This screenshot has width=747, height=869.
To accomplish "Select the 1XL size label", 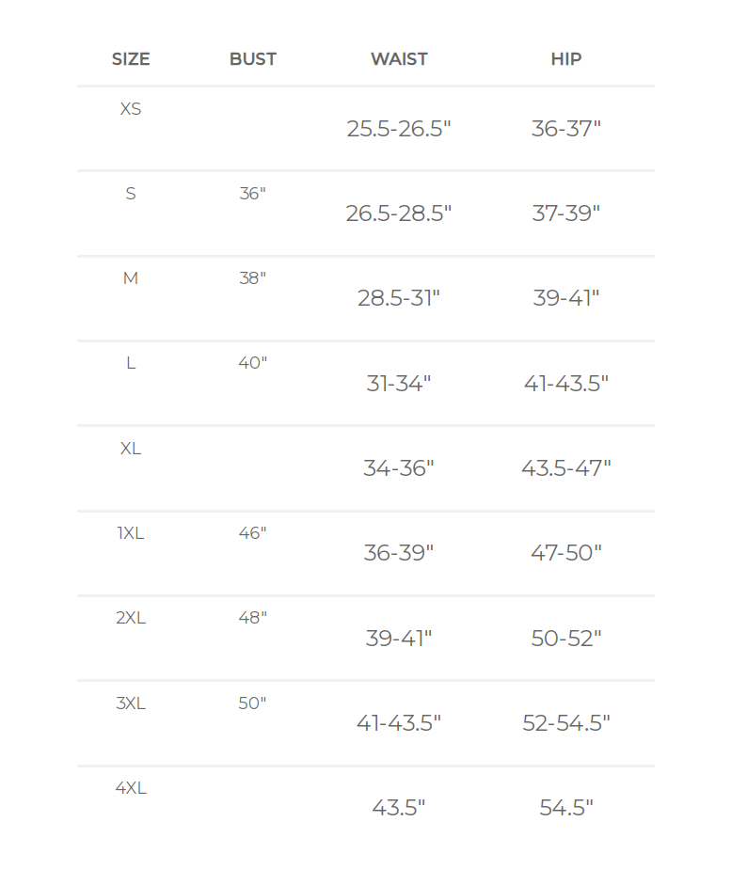I will click(131, 533).
